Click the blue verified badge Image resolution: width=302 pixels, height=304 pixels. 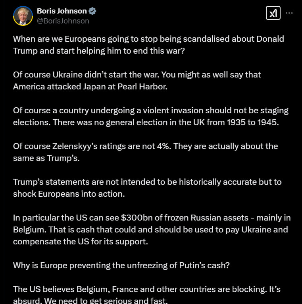pos(92,11)
